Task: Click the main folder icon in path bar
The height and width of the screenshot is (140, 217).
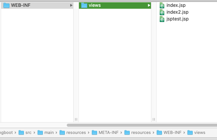Action: click(x=40, y=132)
